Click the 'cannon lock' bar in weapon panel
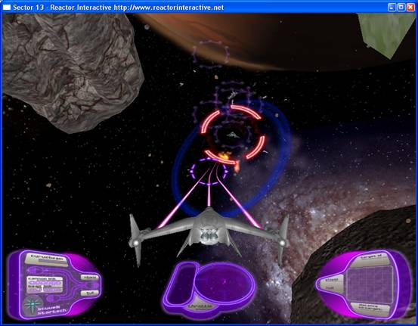This screenshot has height=326, width=418. click(45, 281)
